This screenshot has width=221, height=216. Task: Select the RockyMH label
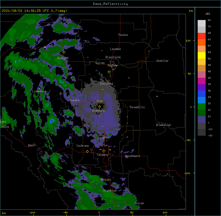(63, 58)
